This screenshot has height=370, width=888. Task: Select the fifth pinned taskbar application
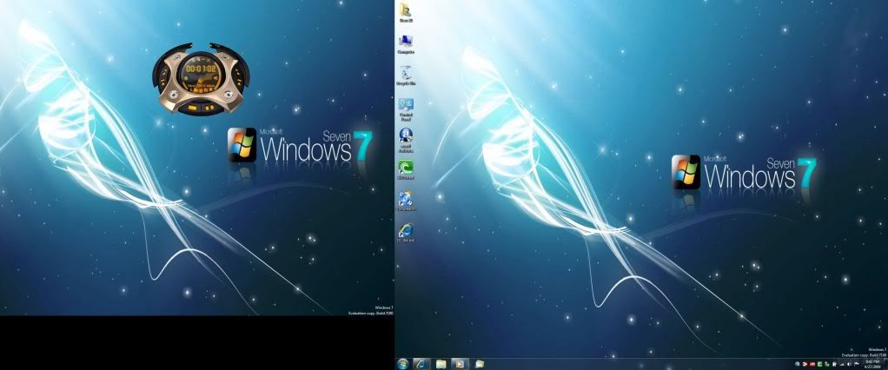tap(479, 364)
